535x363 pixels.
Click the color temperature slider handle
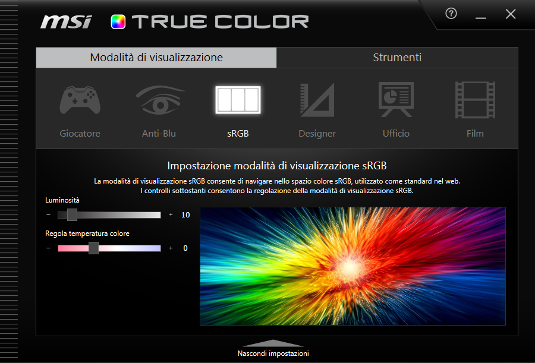[x=93, y=248]
